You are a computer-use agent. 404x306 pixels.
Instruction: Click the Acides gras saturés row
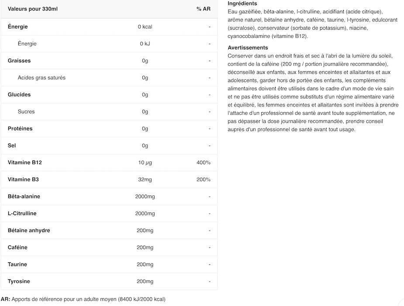109,78
